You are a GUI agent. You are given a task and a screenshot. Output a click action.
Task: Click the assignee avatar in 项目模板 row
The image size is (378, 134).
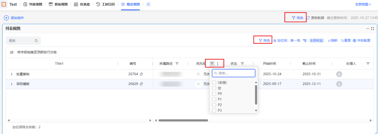coord(339,84)
